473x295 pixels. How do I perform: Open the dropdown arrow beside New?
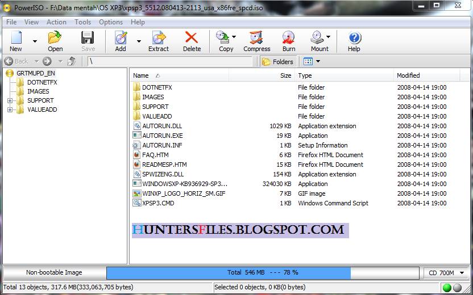(x=35, y=41)
